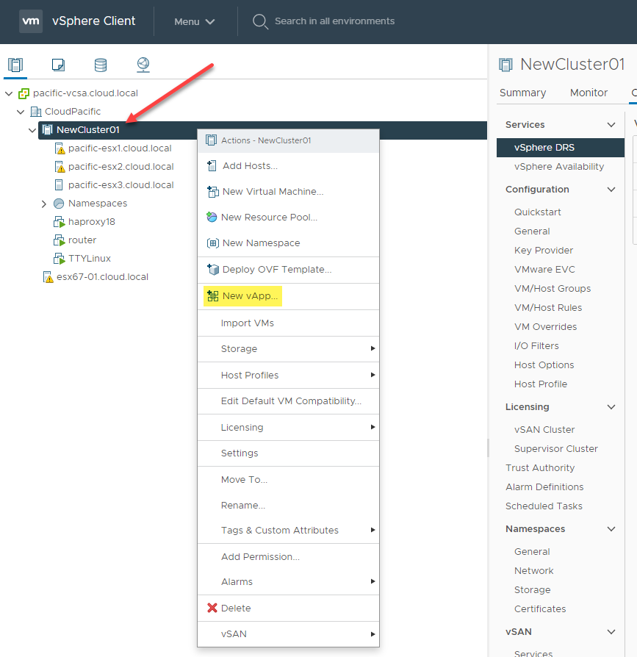Collapse the CloudPacific datacenter node
The image size is (637, 657).
(21, 112)
